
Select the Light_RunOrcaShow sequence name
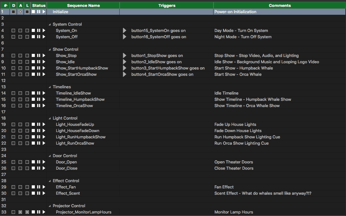pyautogui.click(x=75, y=143)
